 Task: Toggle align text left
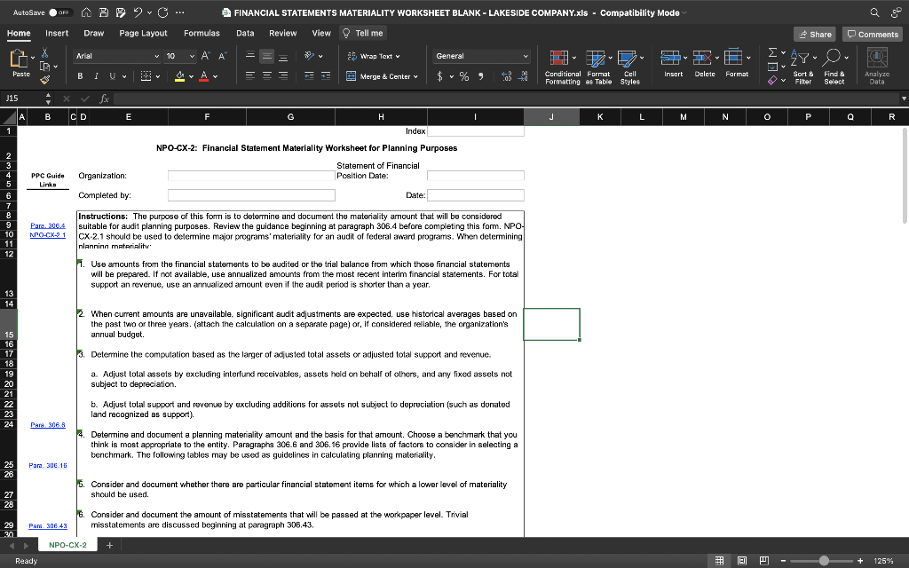click(249, 76)
